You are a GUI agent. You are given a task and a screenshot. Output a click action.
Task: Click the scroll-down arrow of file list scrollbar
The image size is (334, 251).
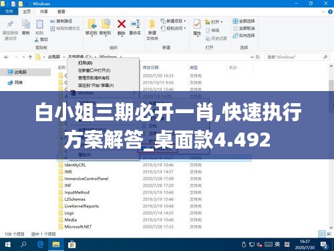click(x=331, y=228)
